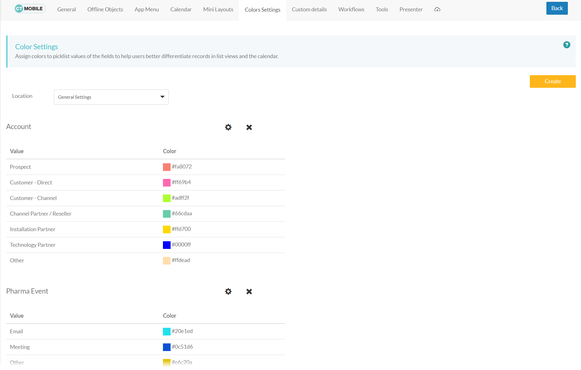Click the dropdown arrow on the Location selector
Screen dimensions: 581x370
pyautogui.click(x=162, y=97)
